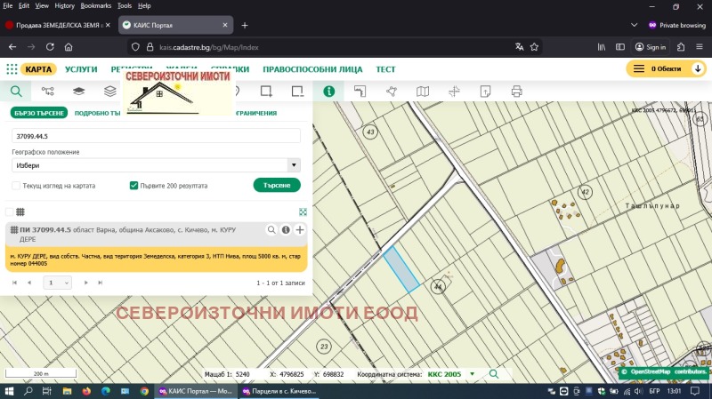
Task: Click the magnifier search tool icon
Action: [15, 91]
